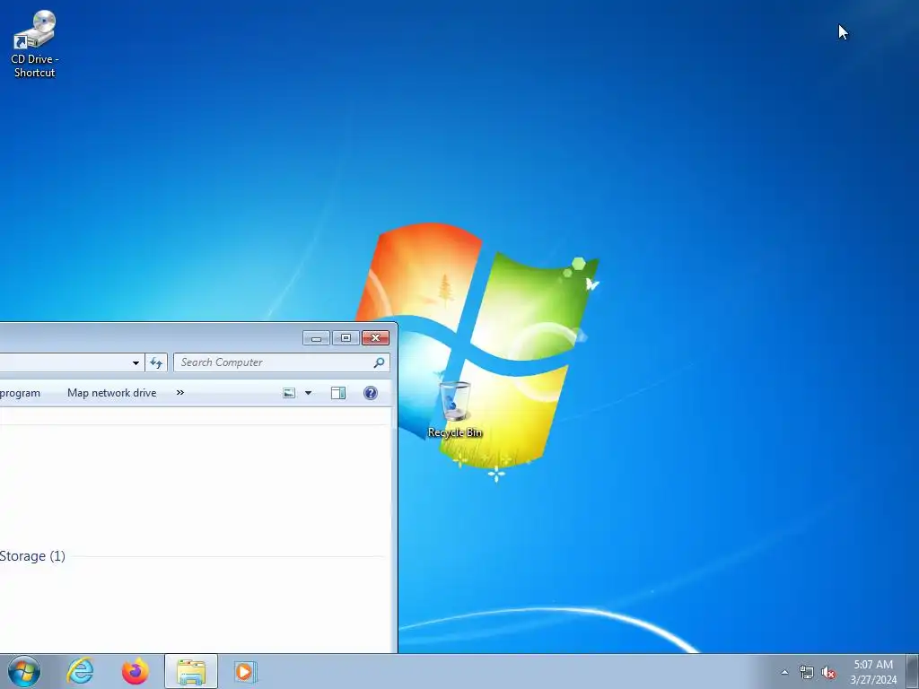Click the muted volume tray icon
This screenshot has width=919, height=689.
coord(828,673)
